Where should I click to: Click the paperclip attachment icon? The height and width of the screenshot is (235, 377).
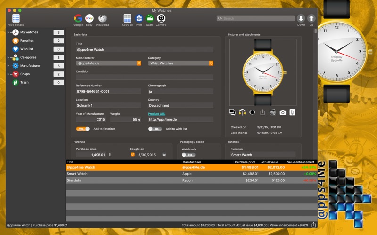point(292,112)
